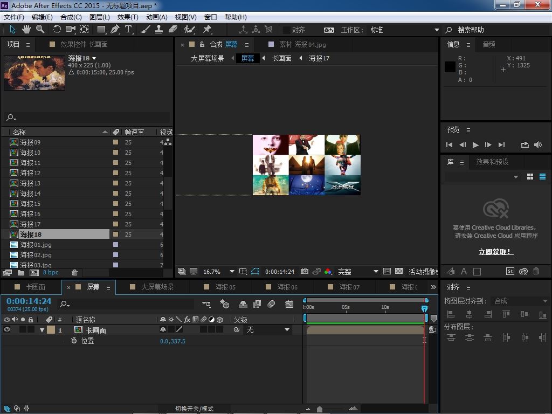Open the 完整 resolution dropdown
The image size is (552, 414).
(x=376, y=272)
